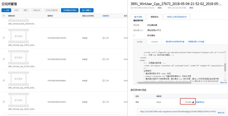The height and width of the screenshot is (116, 228).
Task: Click the 转码 transcode button
Action: (x=16, y=10)
